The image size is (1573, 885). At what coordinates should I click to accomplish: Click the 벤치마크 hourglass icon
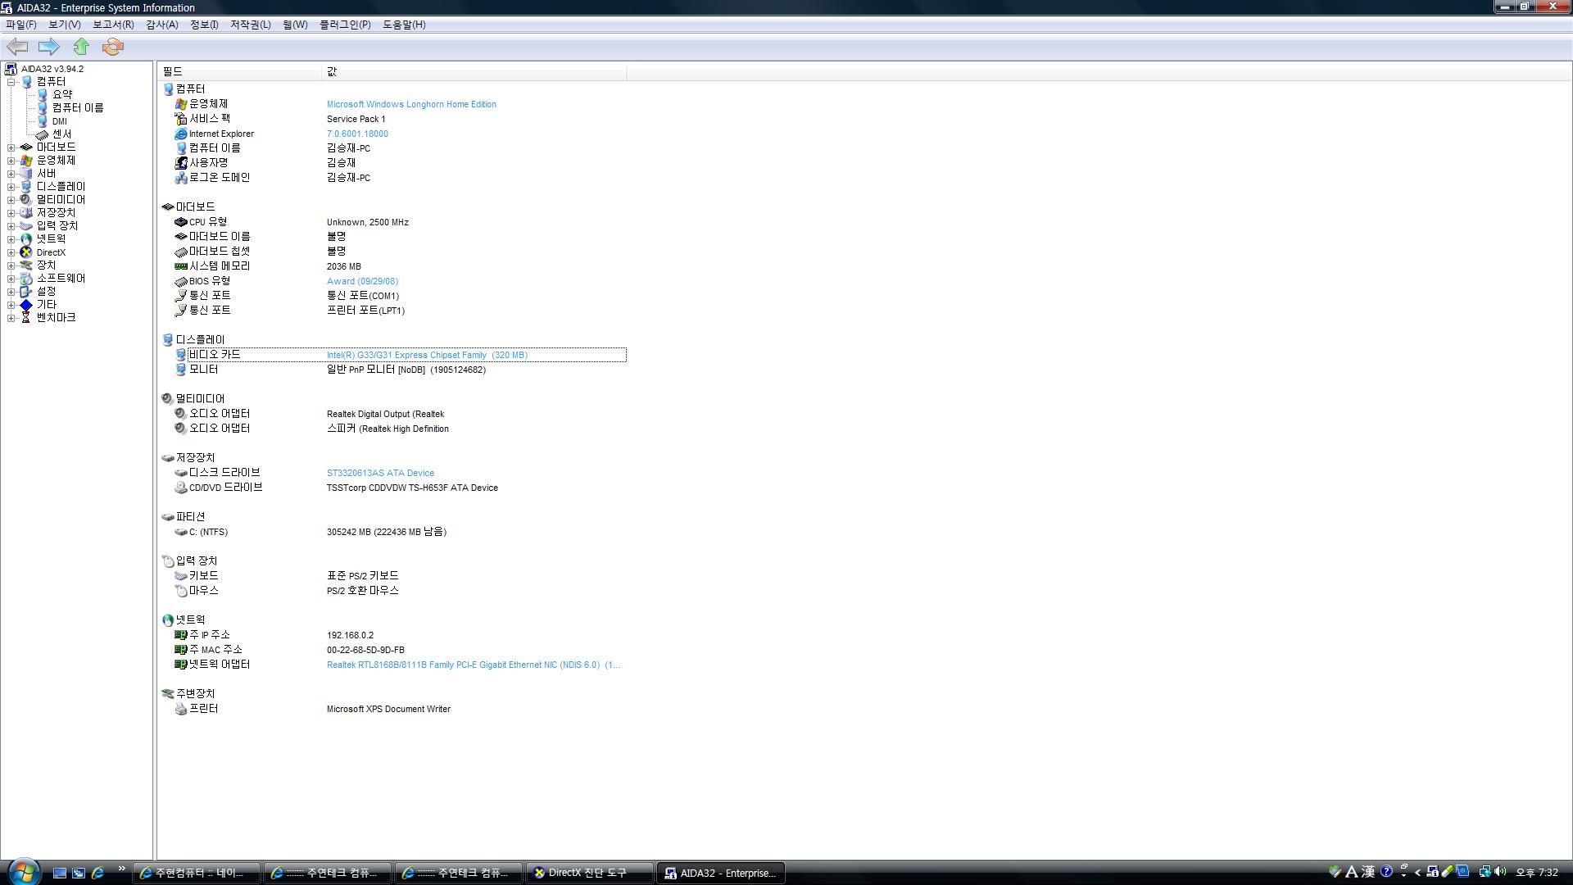pos(26,318)
